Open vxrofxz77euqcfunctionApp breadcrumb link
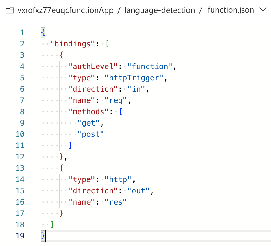 tap(65, 10)
